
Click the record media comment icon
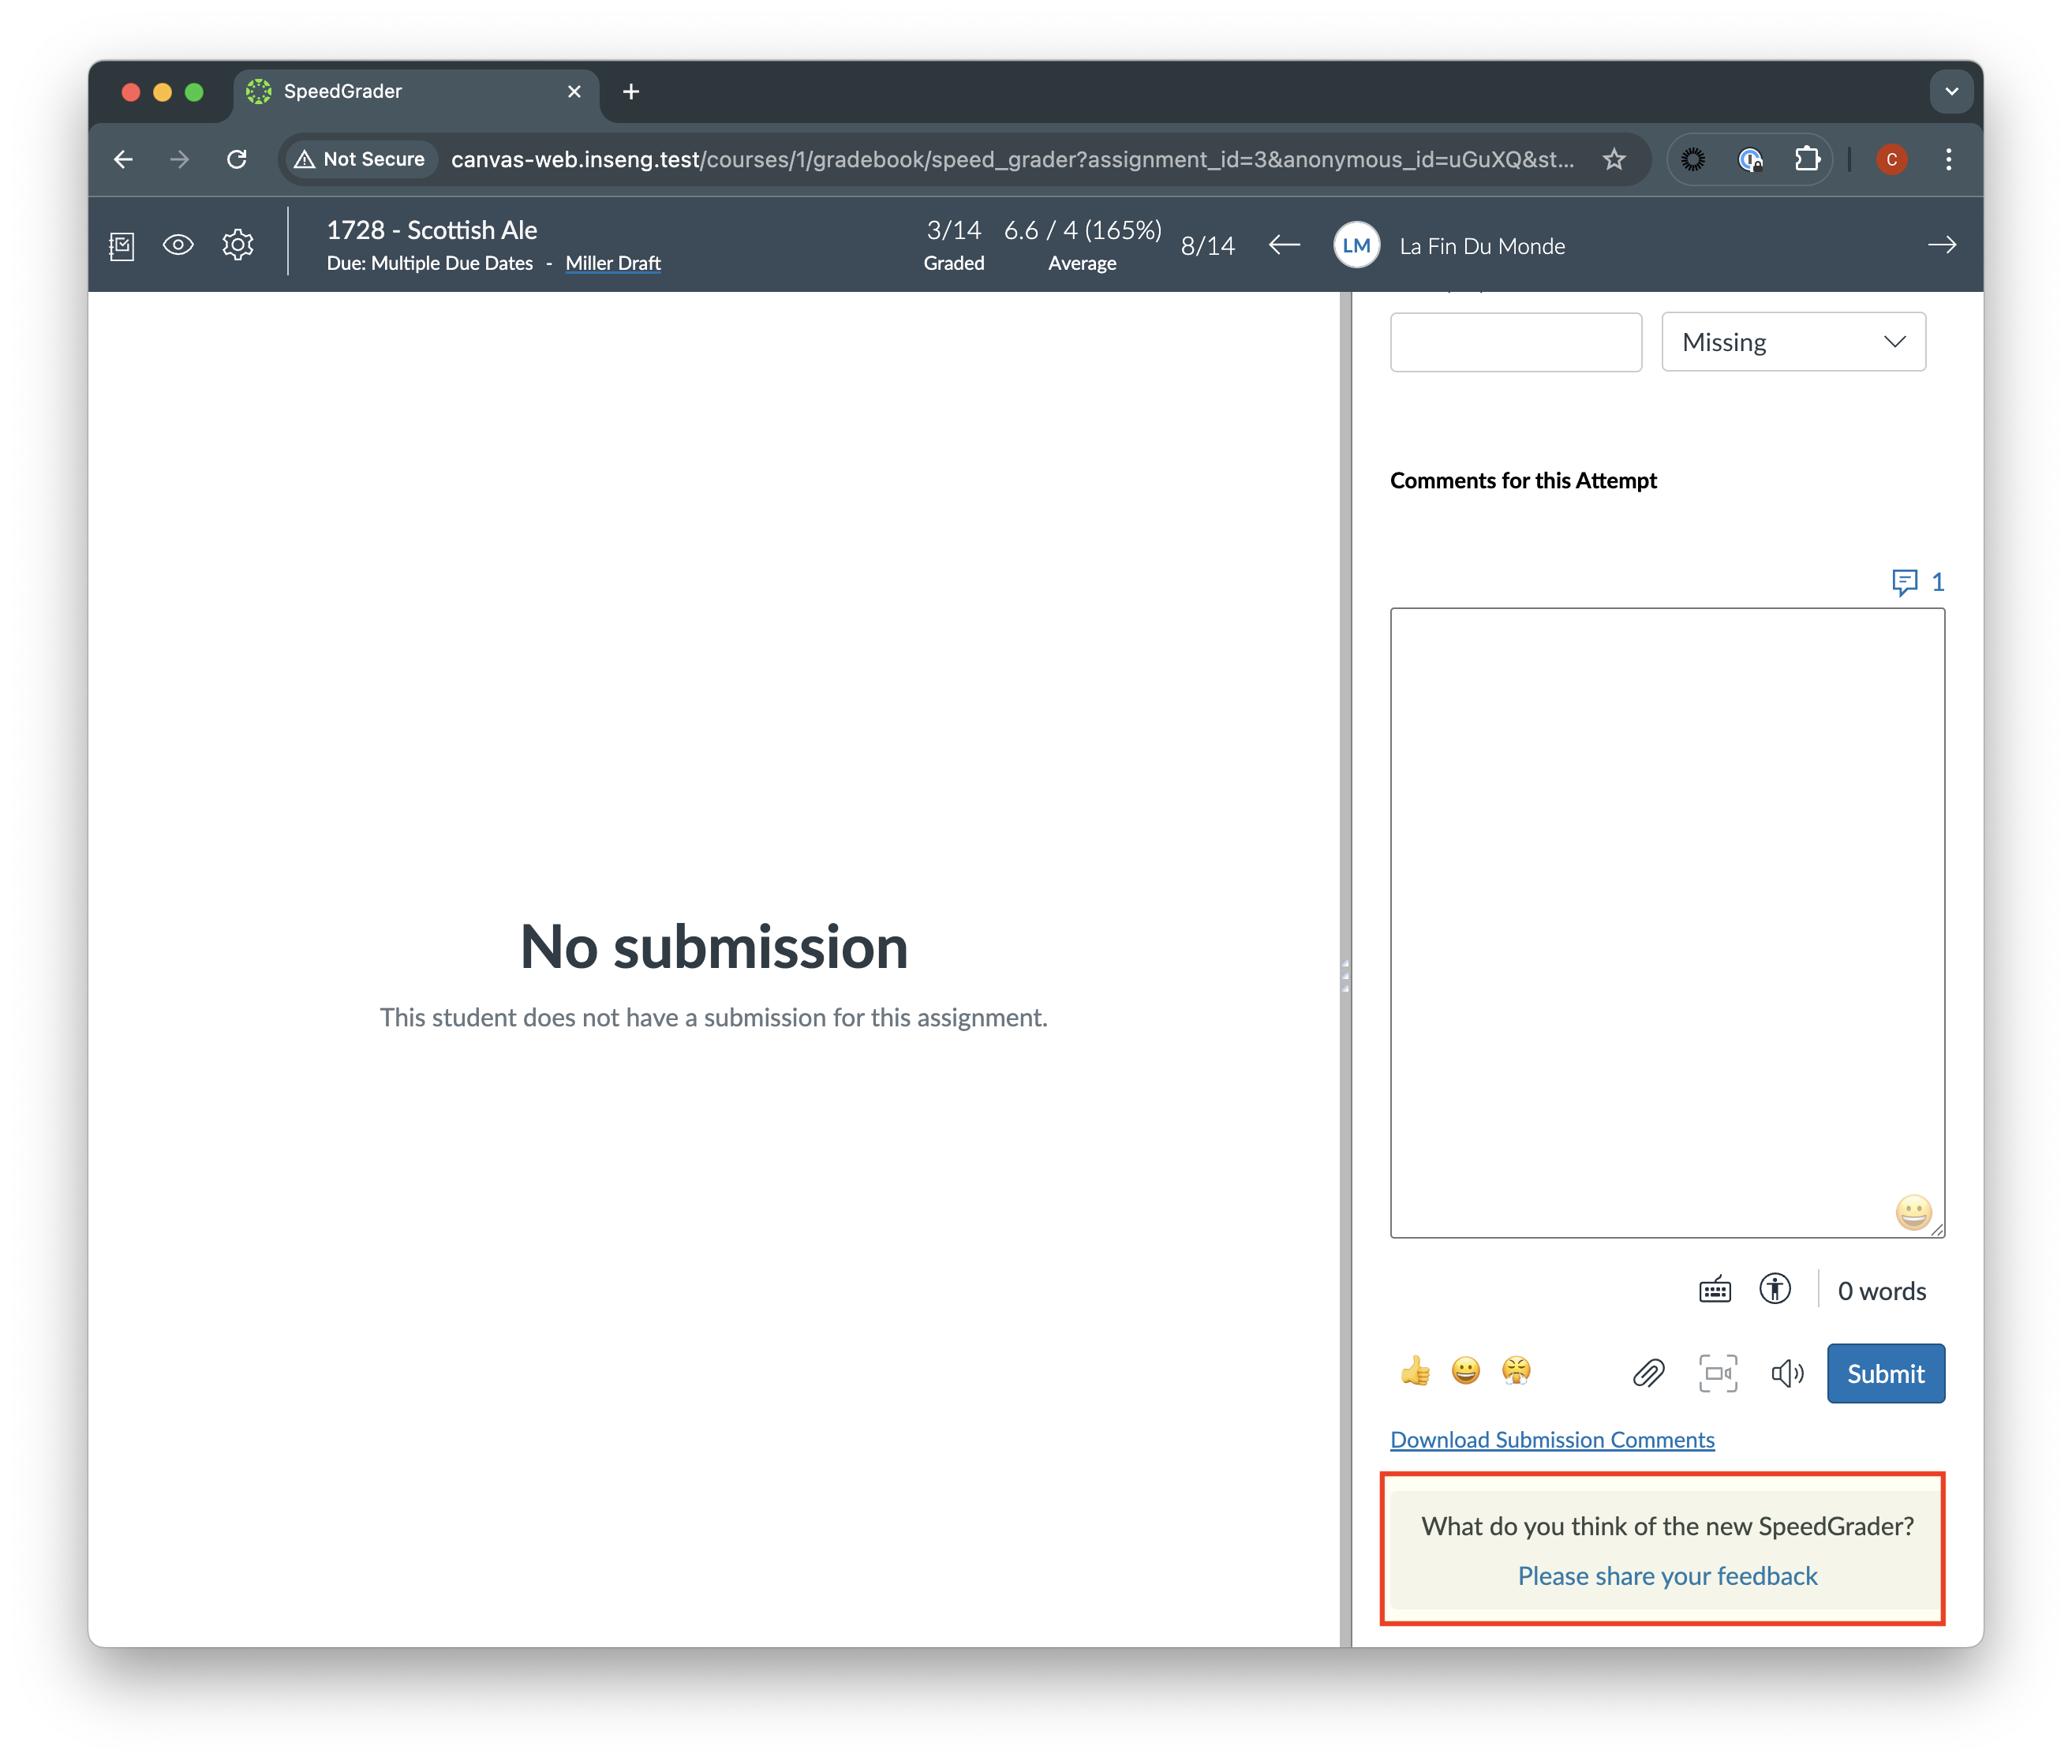point(1718,1373)
